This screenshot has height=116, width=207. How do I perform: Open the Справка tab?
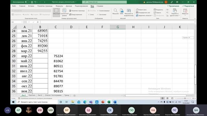pyautogui.click(x=100, y=6)
